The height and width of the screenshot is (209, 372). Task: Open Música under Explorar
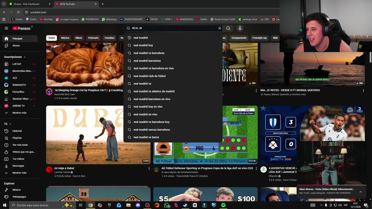pos(20,190)
